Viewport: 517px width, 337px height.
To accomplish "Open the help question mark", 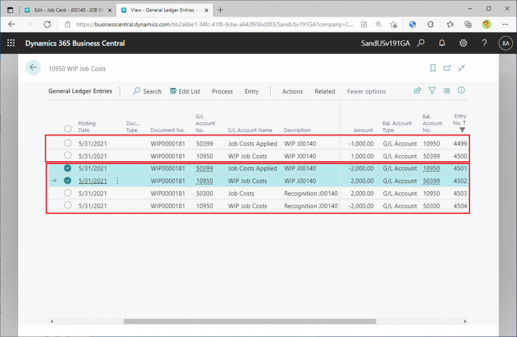I will pyautogui.click(x=484, y=43).
